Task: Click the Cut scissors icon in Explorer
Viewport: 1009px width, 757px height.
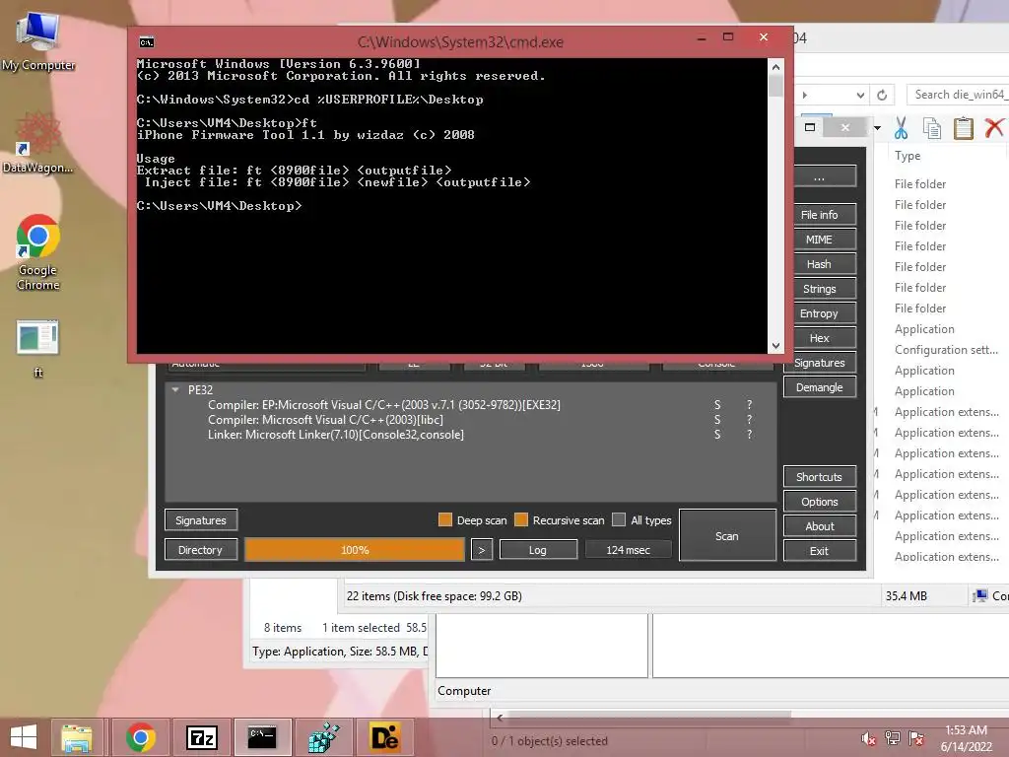Action: [x=901, y=128]
